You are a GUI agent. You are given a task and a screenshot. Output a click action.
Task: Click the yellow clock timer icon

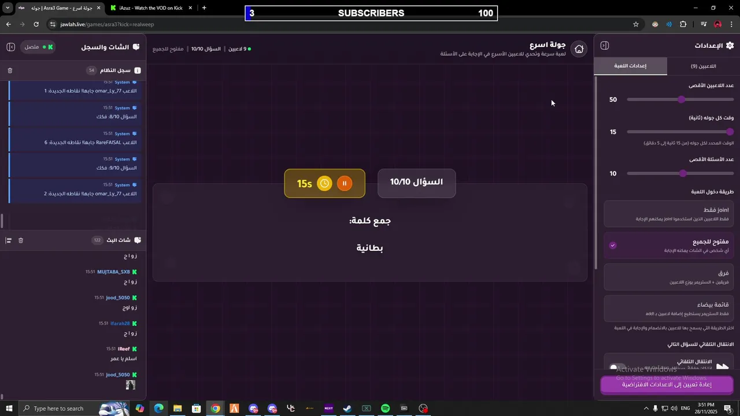point(325,183)
